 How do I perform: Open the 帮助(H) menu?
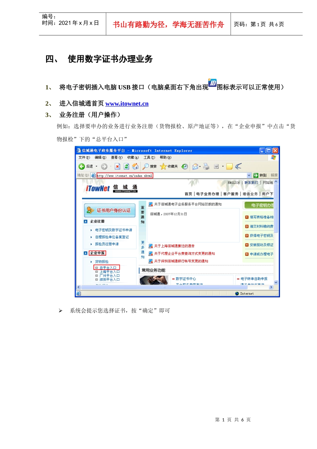[166, 158]
